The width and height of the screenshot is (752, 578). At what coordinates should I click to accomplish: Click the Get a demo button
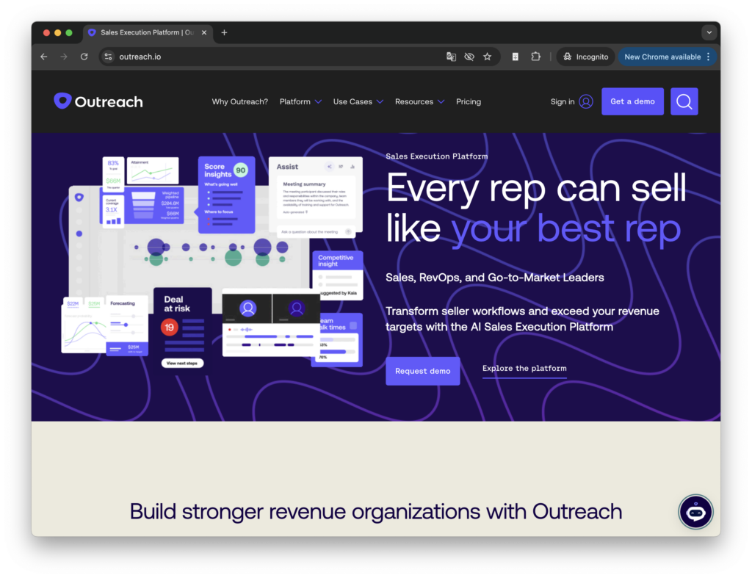pyautogui.click(x=632, y=101)
